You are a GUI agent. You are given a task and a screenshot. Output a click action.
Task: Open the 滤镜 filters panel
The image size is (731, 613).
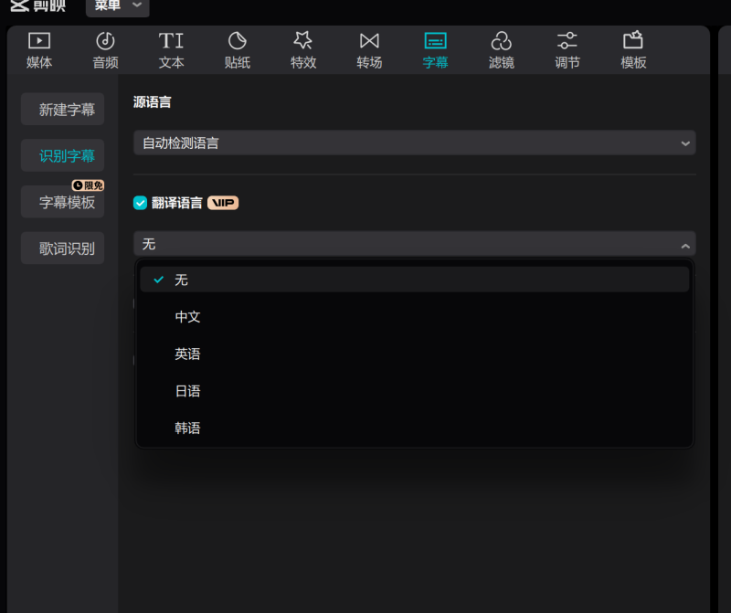pyautogui.click(x=501, y=49)
